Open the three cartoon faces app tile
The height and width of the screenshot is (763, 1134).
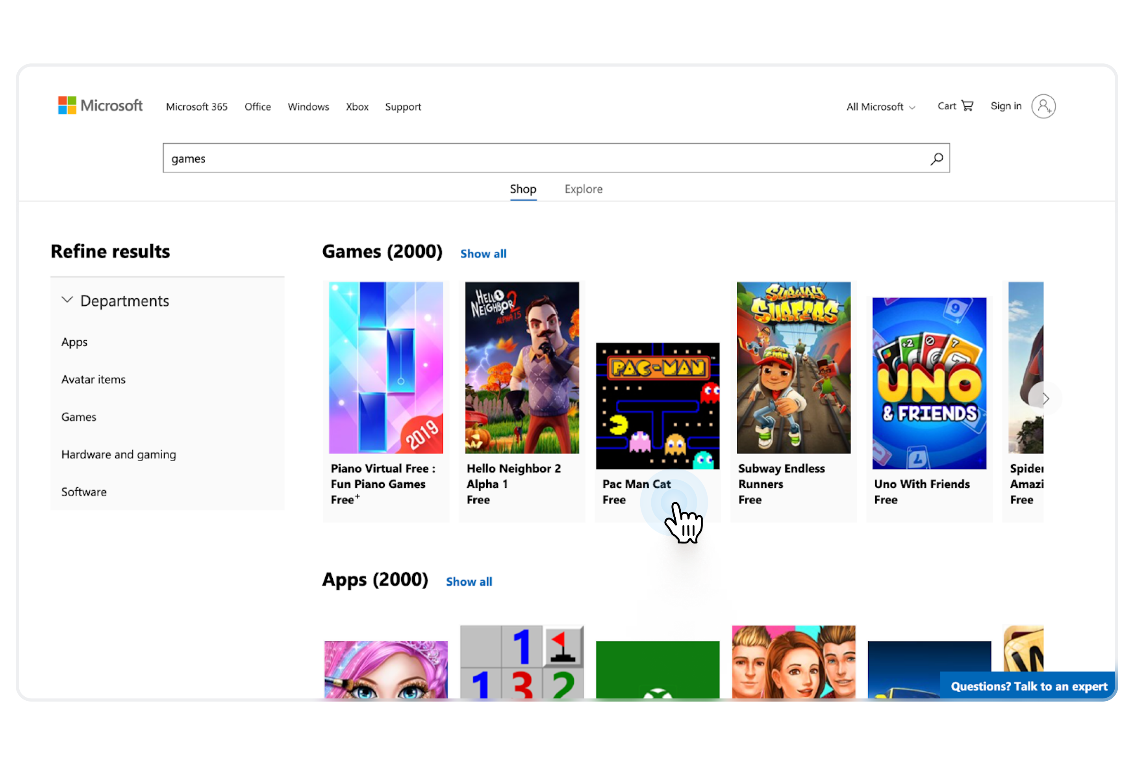click(794, 663)
